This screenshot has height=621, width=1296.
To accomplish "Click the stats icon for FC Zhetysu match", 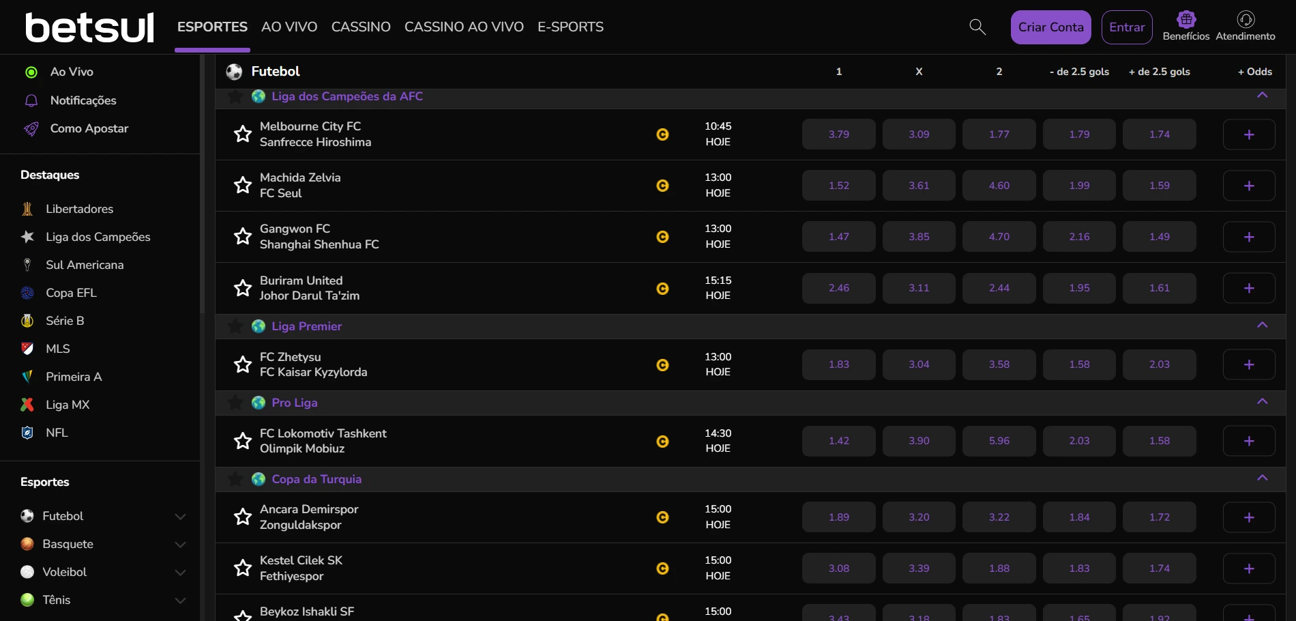I will (x=662, y=365).
